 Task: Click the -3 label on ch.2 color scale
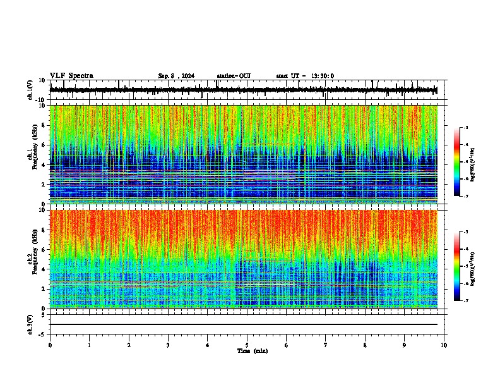point(466,232)
